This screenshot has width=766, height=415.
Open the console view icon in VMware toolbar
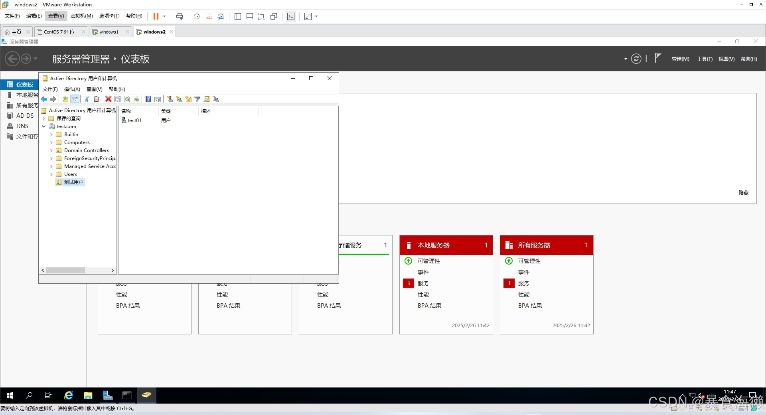coord(291,16)
